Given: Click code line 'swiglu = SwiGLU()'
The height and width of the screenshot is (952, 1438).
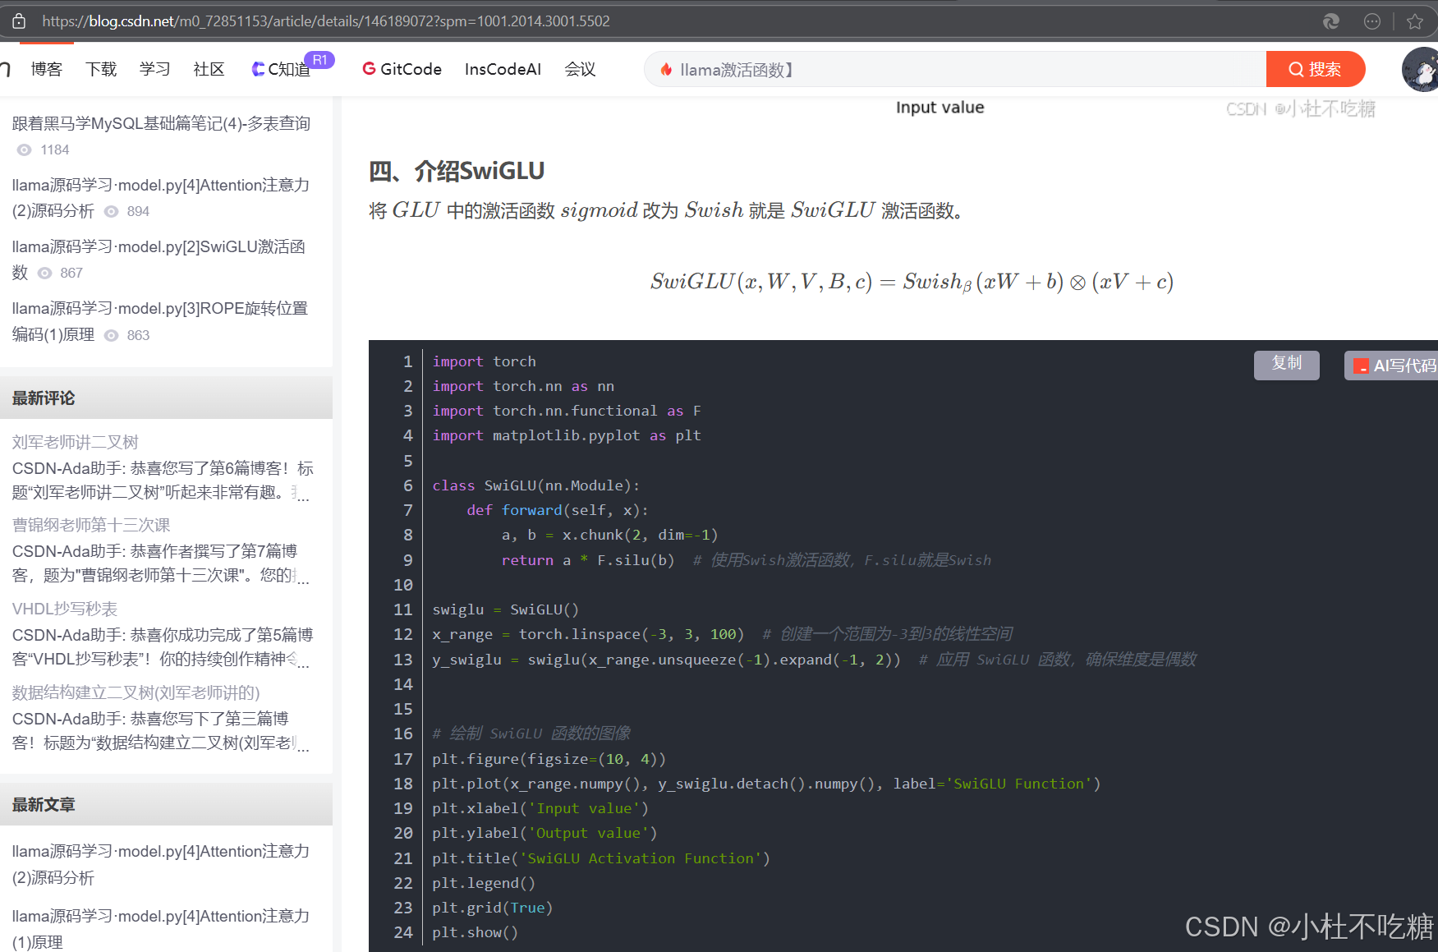Looking at the screenshot, I should pos(506,609).
